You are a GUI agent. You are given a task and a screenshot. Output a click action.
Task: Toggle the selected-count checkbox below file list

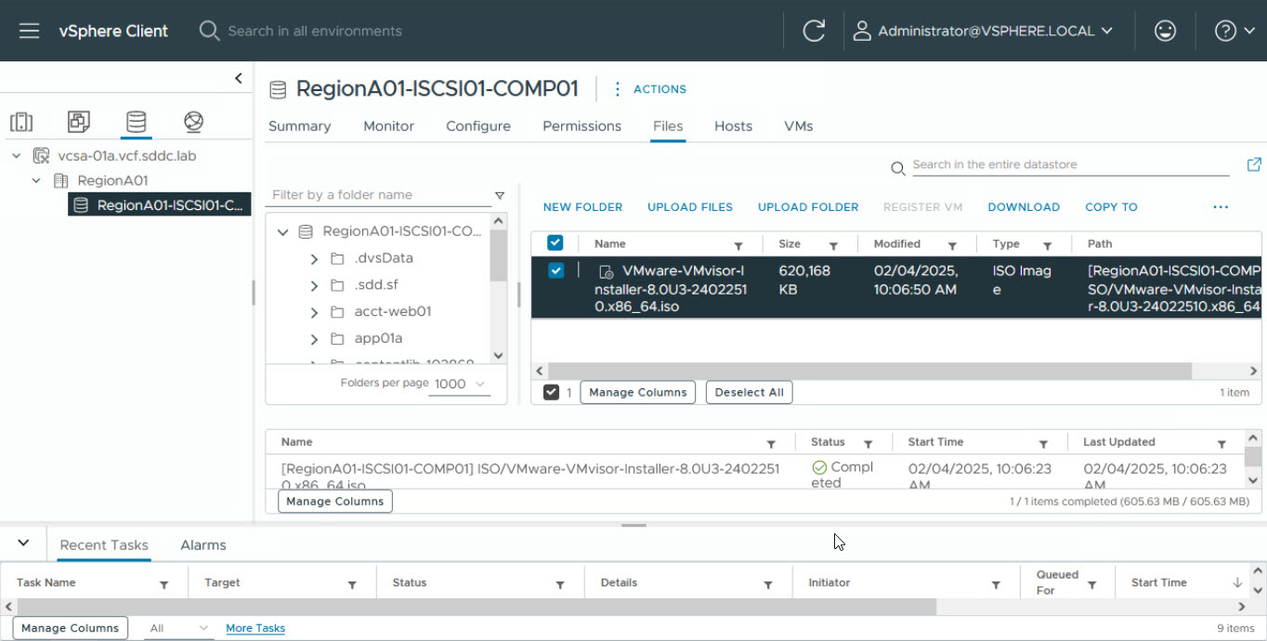[551, 392]
